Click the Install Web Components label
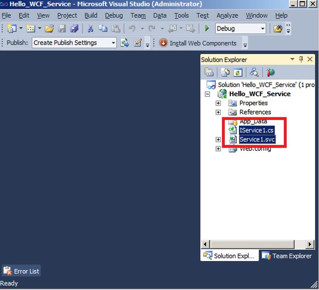Screen dimensions: 319x290 coord(203,43)
